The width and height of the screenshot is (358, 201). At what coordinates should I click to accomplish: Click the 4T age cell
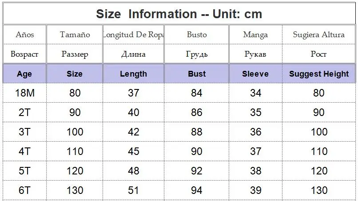pos(24,151)
